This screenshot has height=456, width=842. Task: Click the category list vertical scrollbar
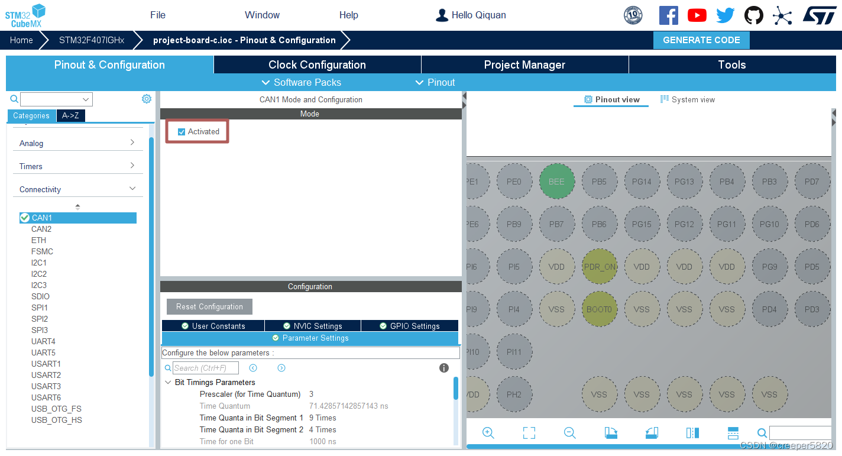[151, 257]
